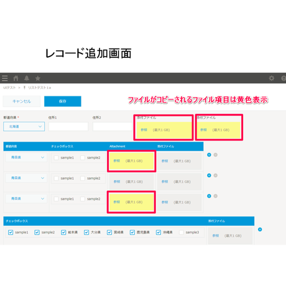
Task: Add a row after the third subtable row
Action: point(209,196)
